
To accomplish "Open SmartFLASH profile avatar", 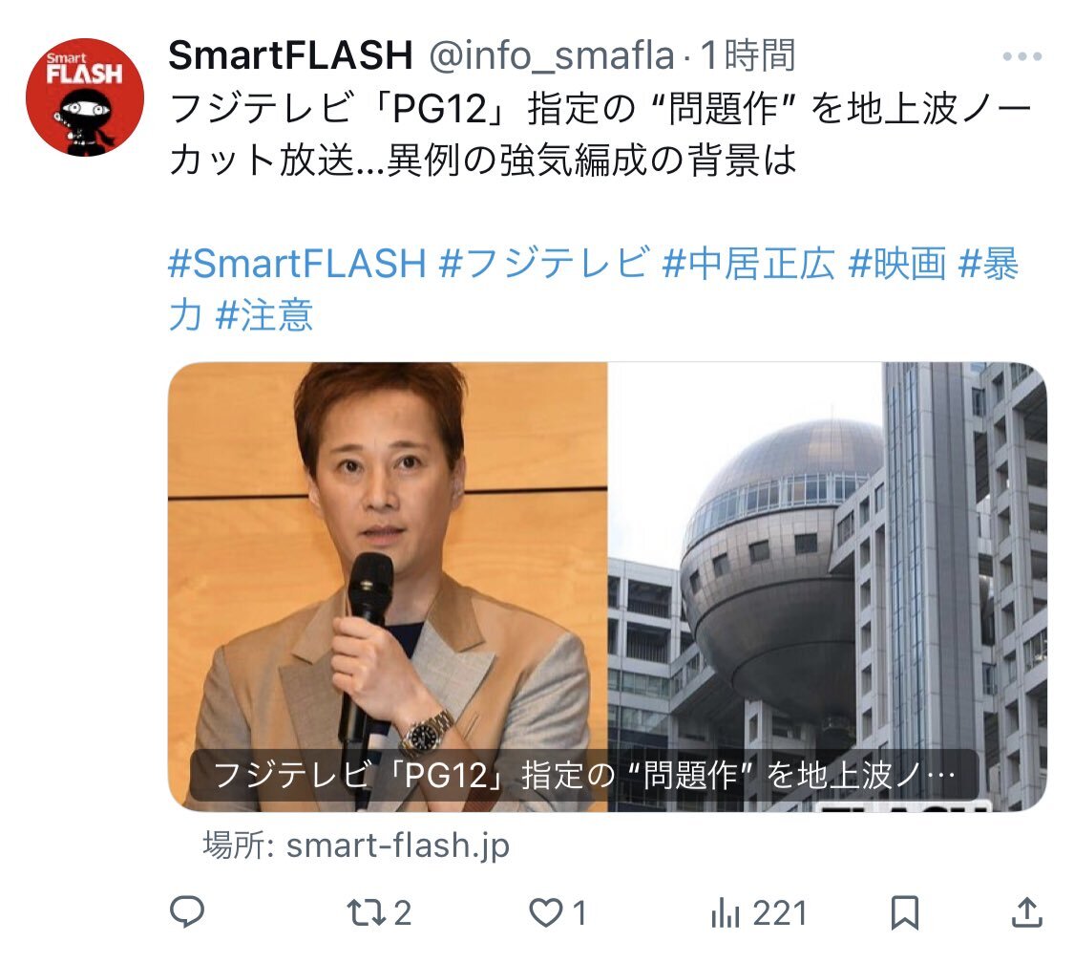I will click(x=85, y=96).
